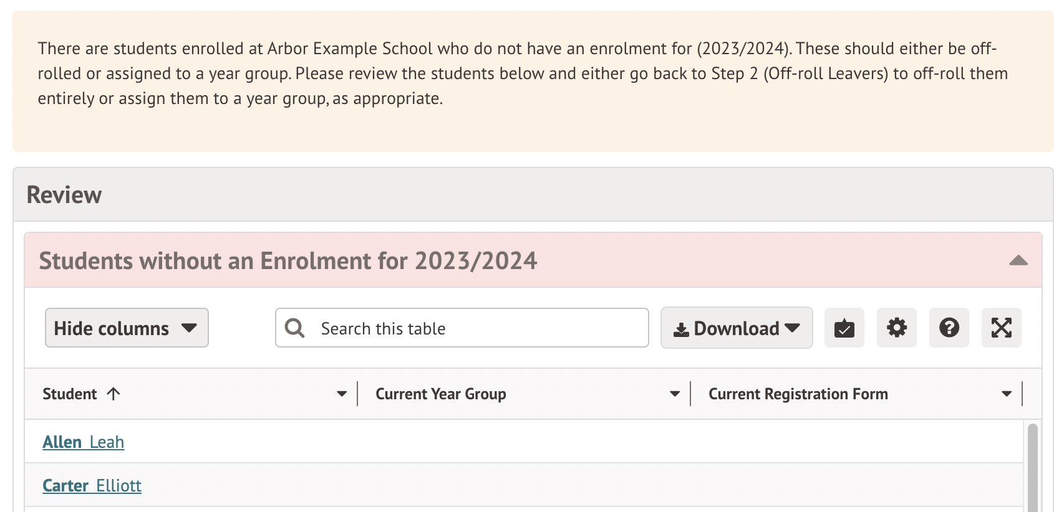Viewport: 1054px width, 512px height.
Task: Click the help question mark icon
Action: pos(949,328)
